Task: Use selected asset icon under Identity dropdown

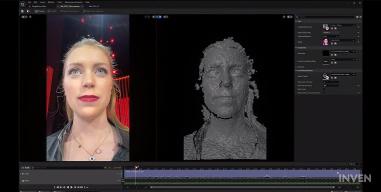Action: pyautogui.click(x=332, y=43)
